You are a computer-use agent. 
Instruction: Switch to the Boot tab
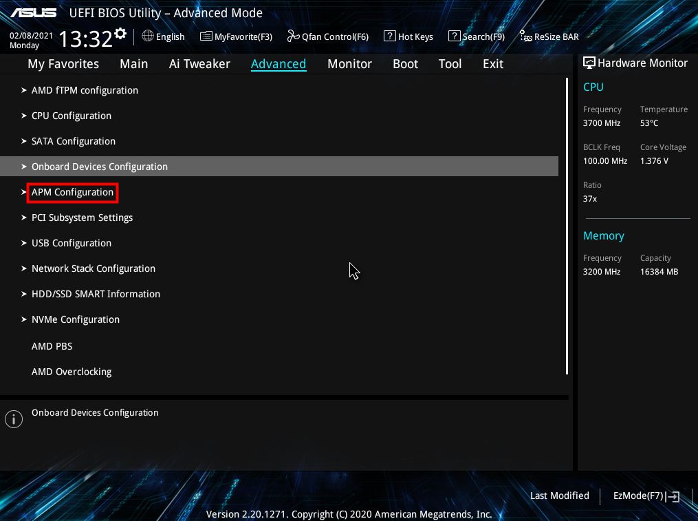[x=405, y=64]
